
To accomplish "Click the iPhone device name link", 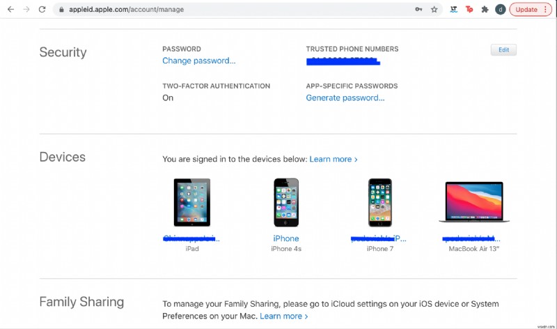I will pyautogui.click(x=286, y=238).
